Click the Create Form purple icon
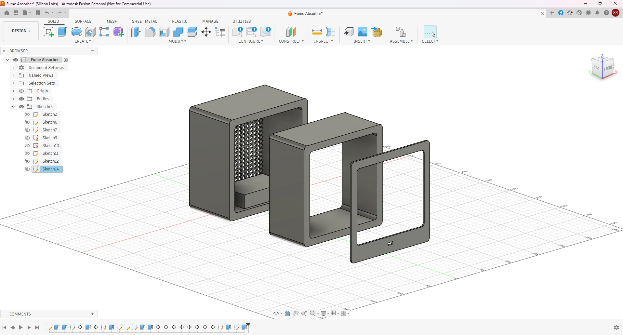 click(119, 32)
